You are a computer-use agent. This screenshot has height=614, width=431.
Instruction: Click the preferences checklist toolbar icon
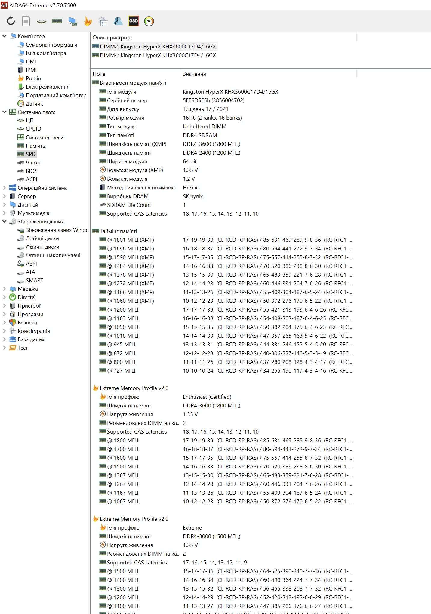[x=103, y=21]
